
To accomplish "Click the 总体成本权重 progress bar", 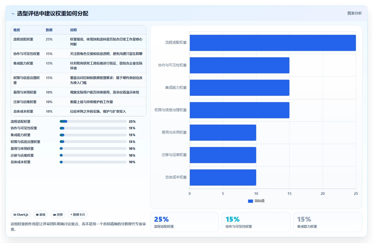I will 93,162.
